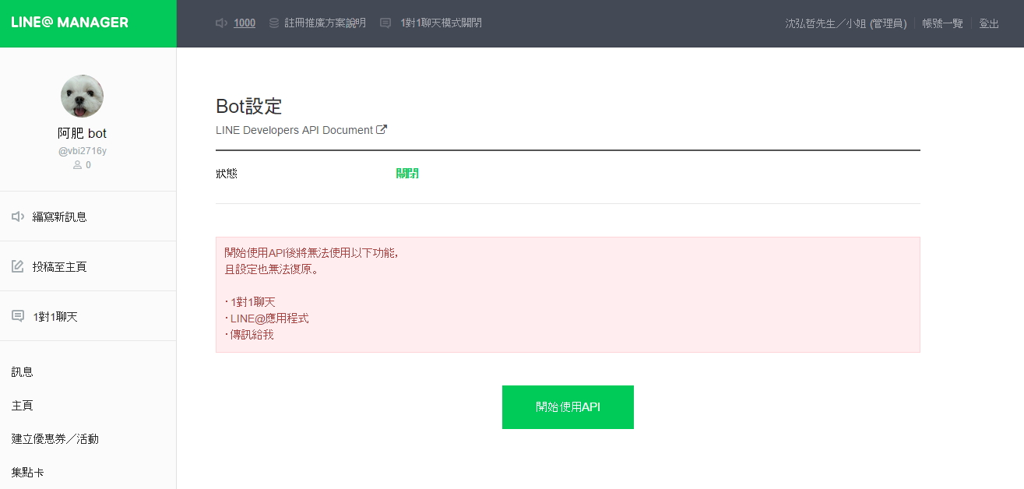Select 1對1聊天模式關閉 in the top bar
Viewport: 1024px width, 489px height.
pos(441,23)
